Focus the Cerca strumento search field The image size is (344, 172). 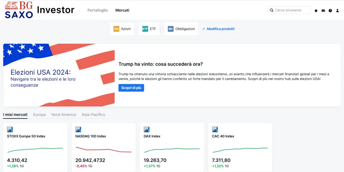pos(289,10)
